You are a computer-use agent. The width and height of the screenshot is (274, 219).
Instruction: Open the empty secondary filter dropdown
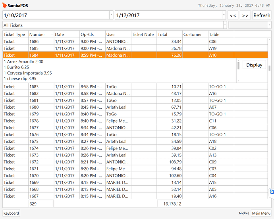[x=270, y=25]
